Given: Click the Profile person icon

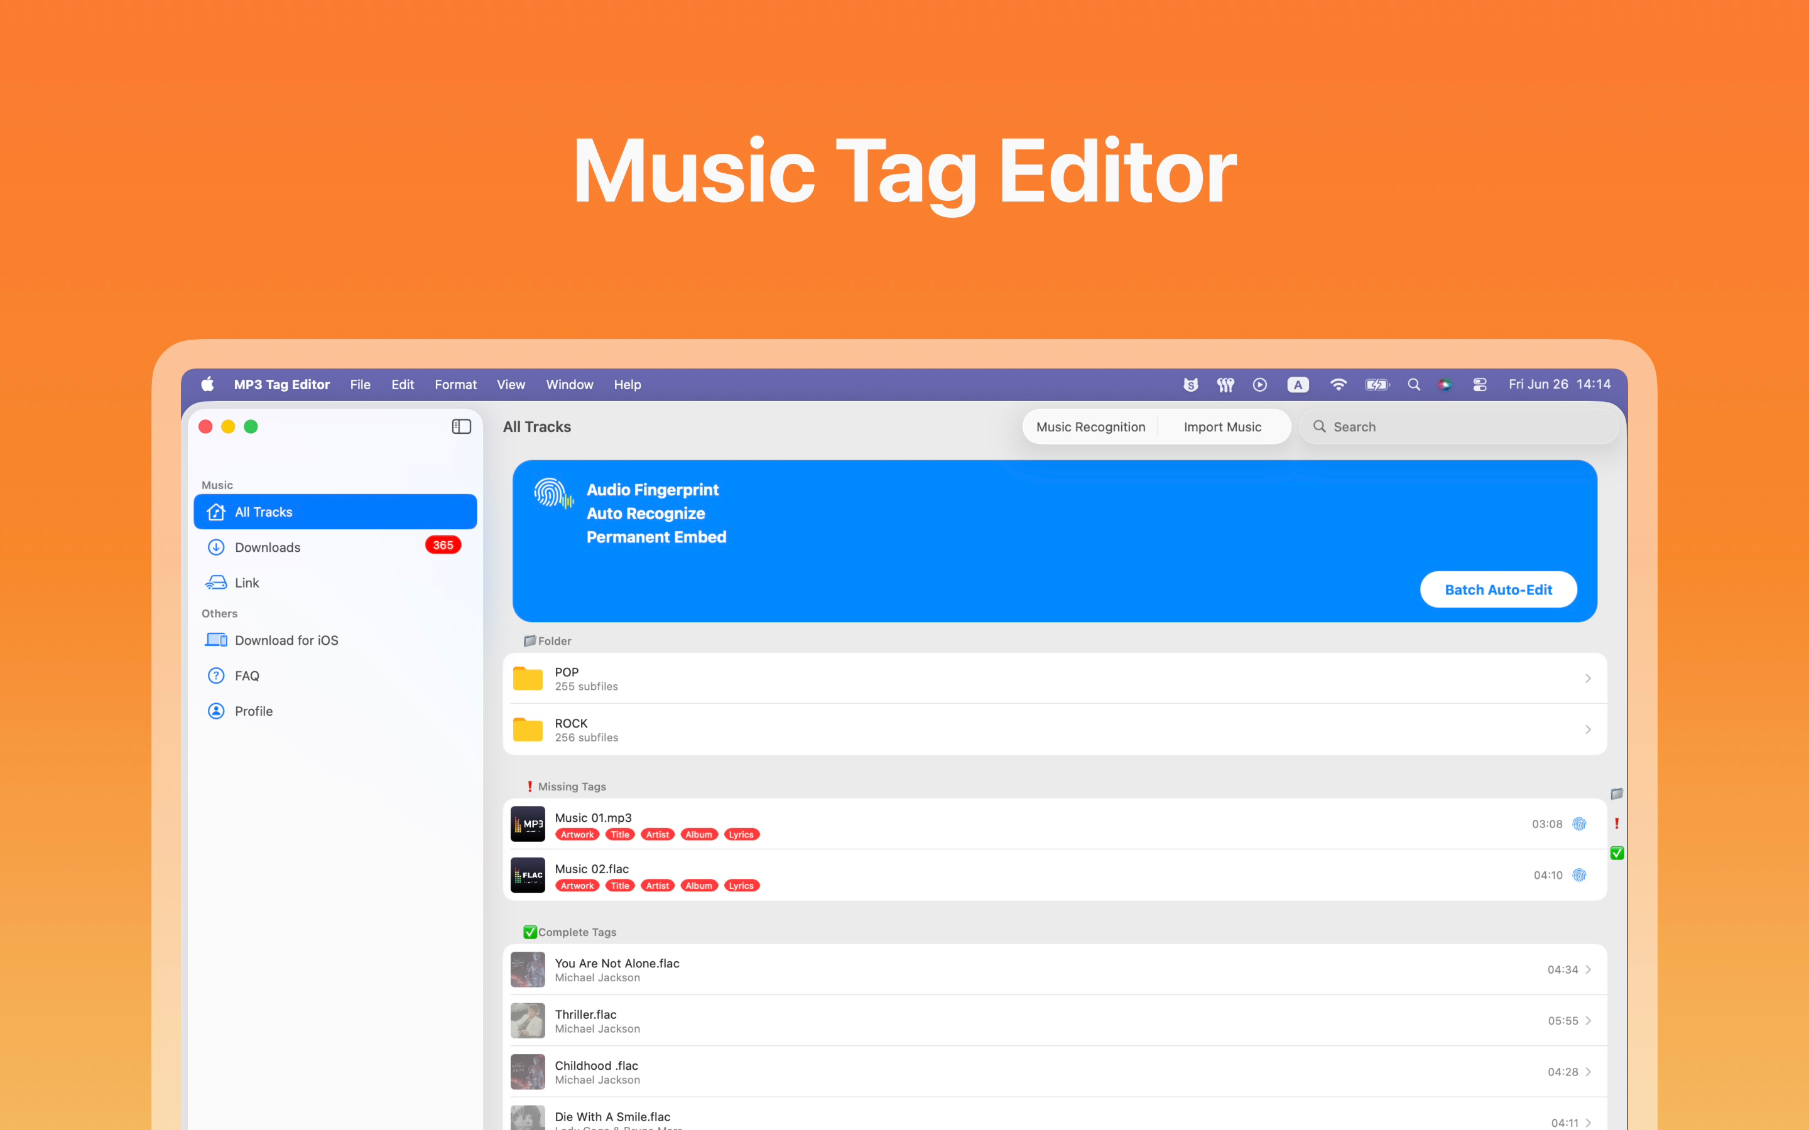Looking at the screenshot, I should click(216, 711).
